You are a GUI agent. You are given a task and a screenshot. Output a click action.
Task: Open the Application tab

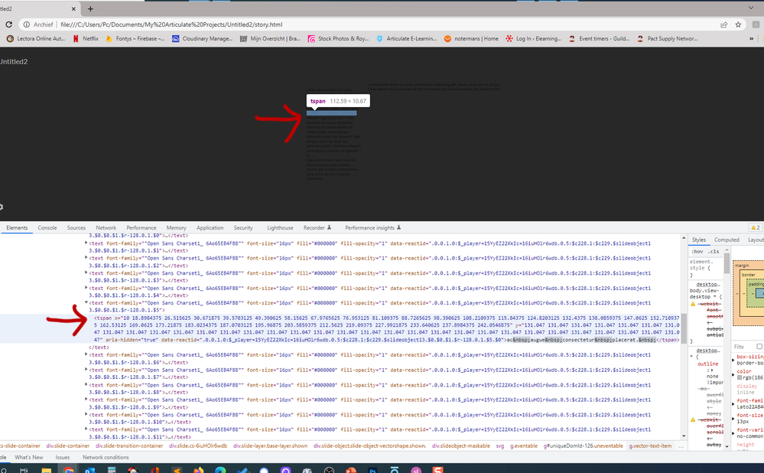coord(210,228)
